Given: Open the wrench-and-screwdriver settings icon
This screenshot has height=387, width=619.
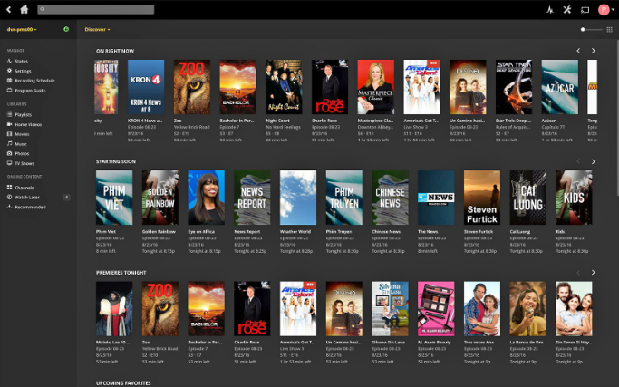Looking at the screenshot, I should tap(567, 9).
